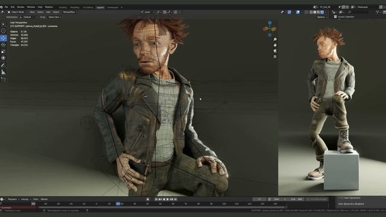Click the timeline current frame playhead marker

pos(118,204)
